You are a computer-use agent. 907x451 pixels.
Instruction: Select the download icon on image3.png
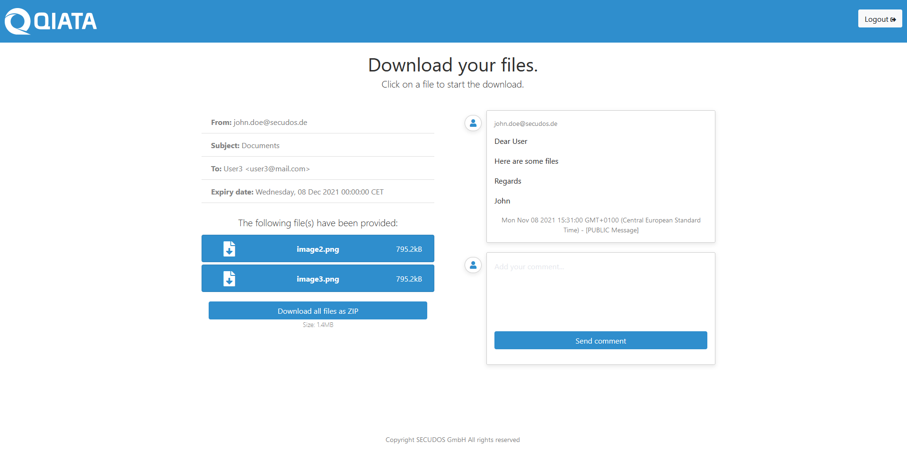pyautogui.click(x=229, y=279)
